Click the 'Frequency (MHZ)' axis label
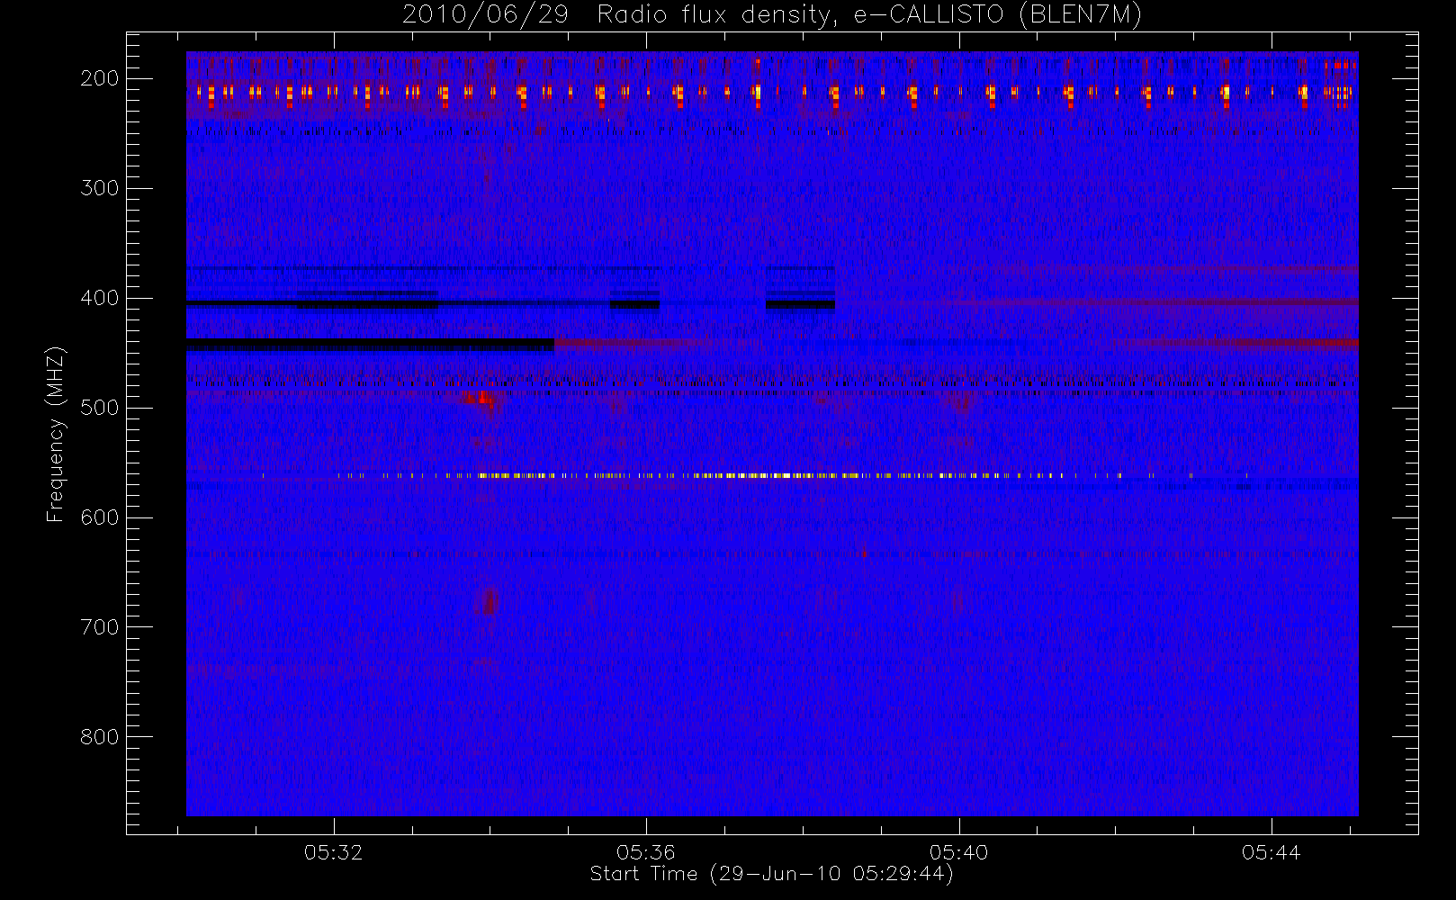Image resolution: width=1456 pixels, height=900 pixels. coord(56,434)
